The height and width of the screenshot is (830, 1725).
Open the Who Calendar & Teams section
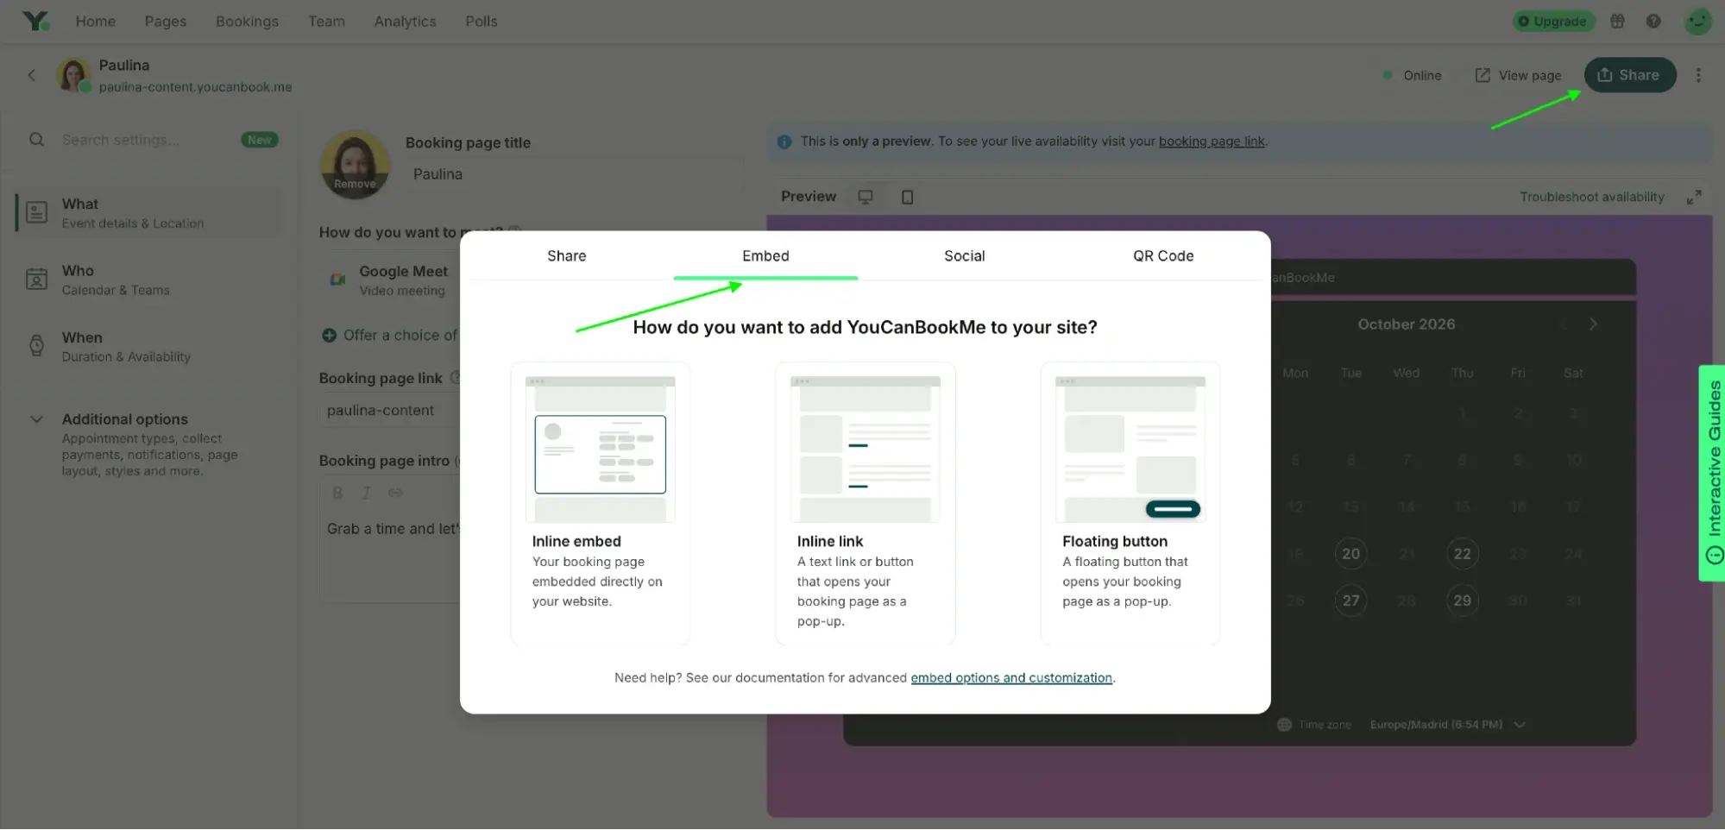coord(149,280)
